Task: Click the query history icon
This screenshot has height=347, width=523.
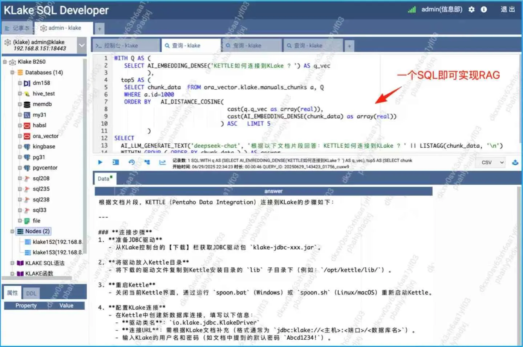Action: pos(131,162)
